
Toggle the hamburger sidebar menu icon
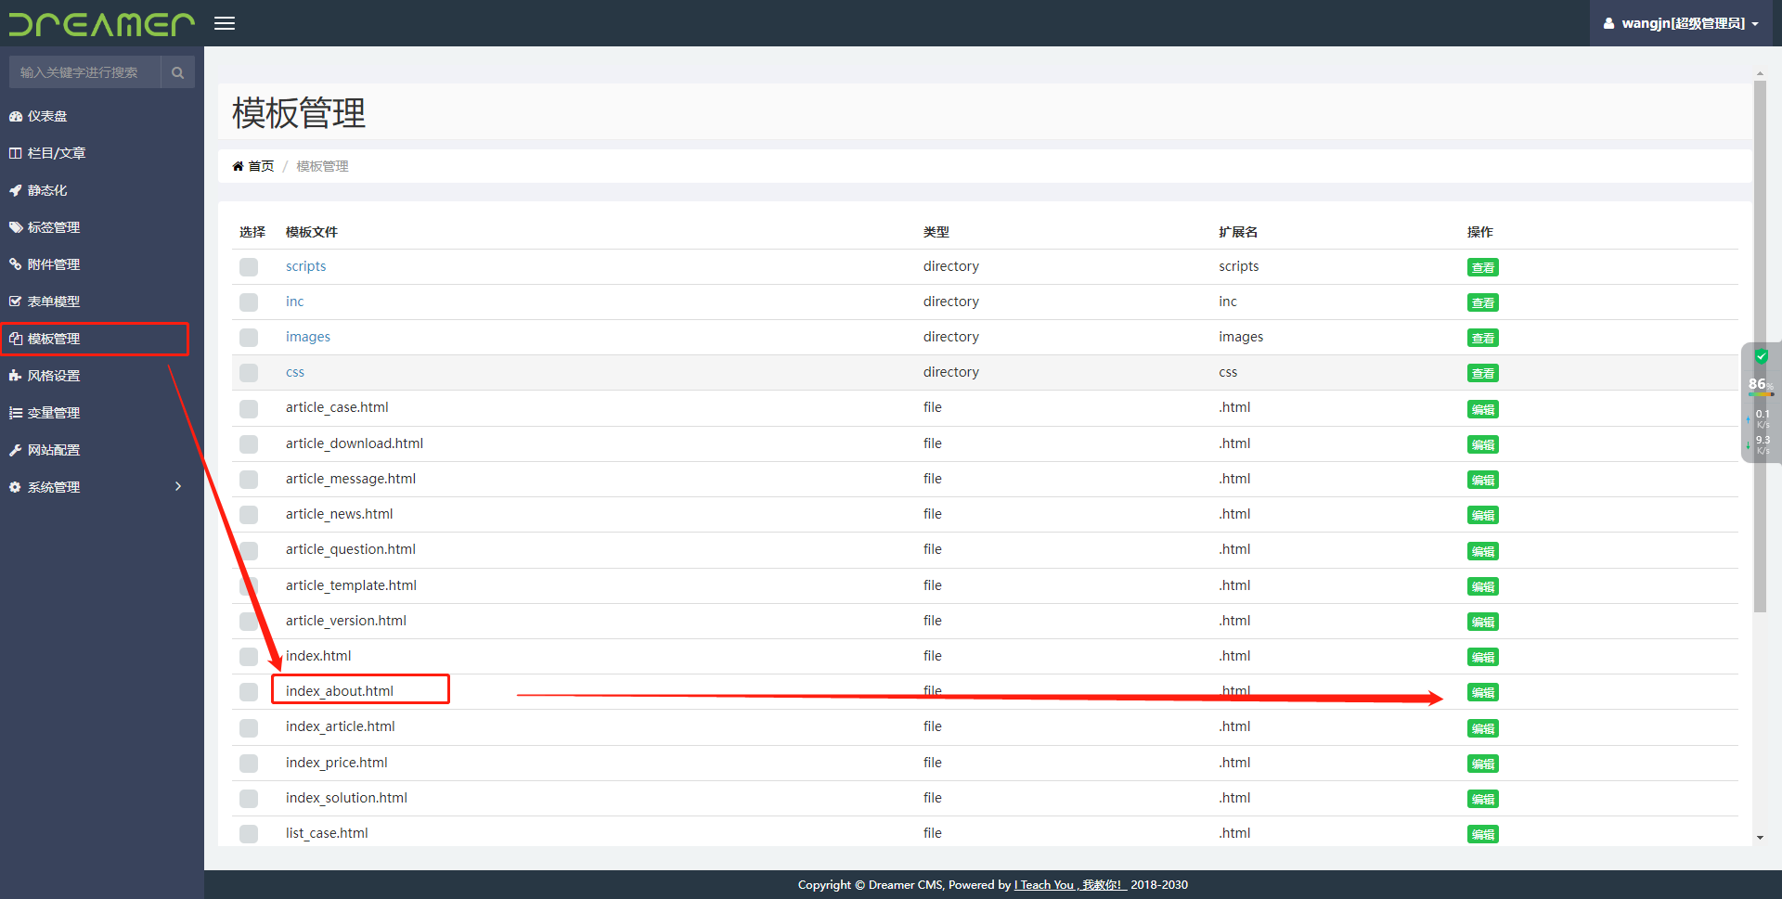[x=225, y=23]
